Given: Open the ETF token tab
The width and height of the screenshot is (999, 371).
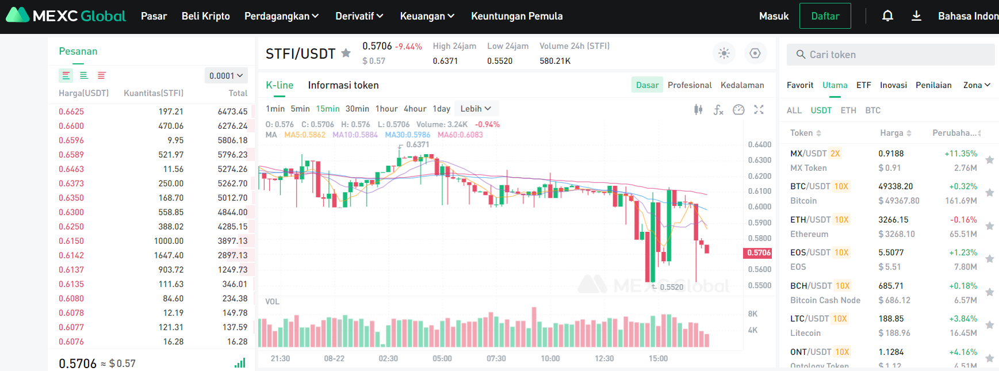Looking at the screenshot, I should 864,85.
